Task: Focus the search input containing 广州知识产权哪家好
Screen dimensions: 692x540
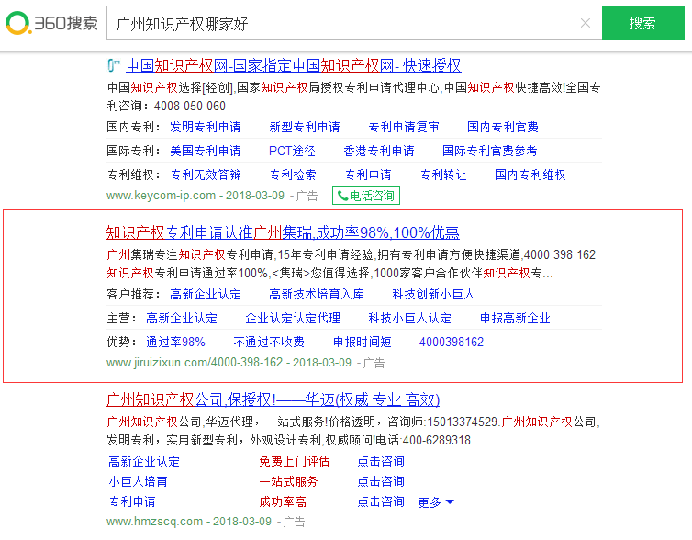Action: [x=340, y=24]
